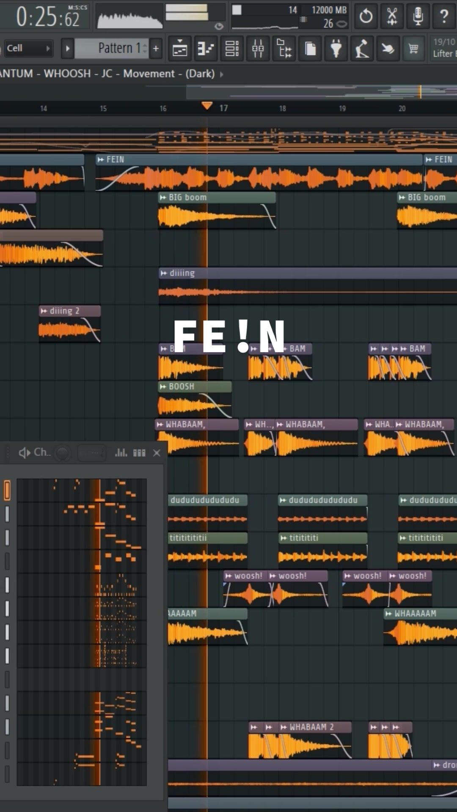This screenshot has width=457, height=812.
Task: Click the diiiing audio waveform clip
Action: click(x=308, y=292)
